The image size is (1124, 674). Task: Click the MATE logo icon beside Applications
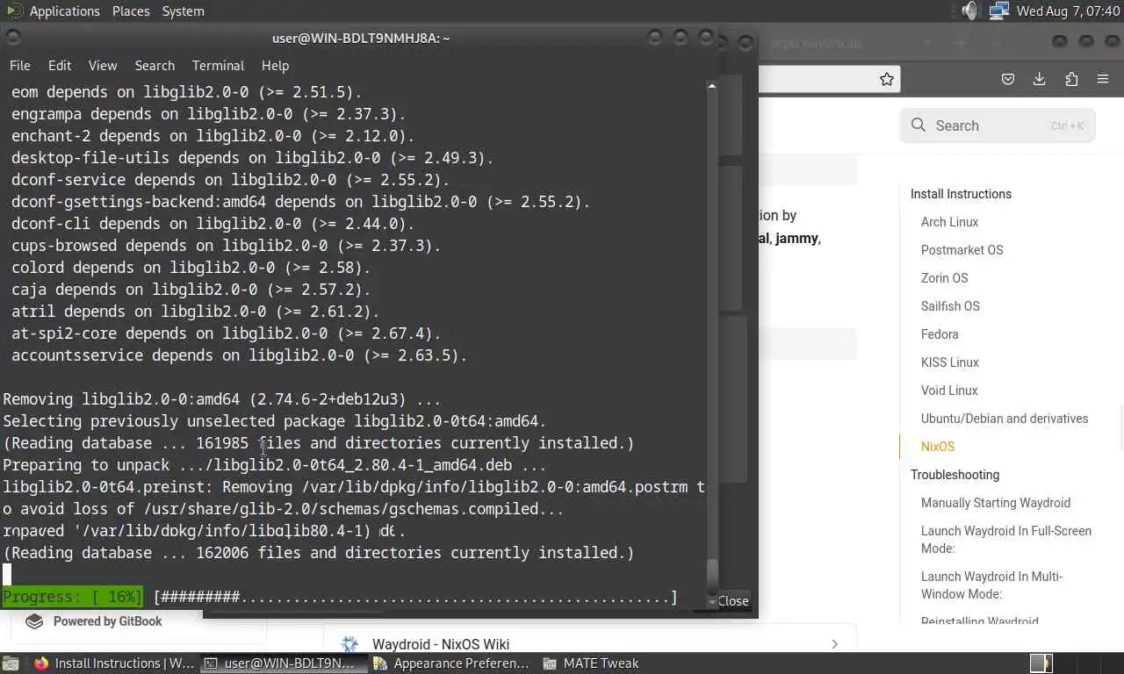[13, 11]
